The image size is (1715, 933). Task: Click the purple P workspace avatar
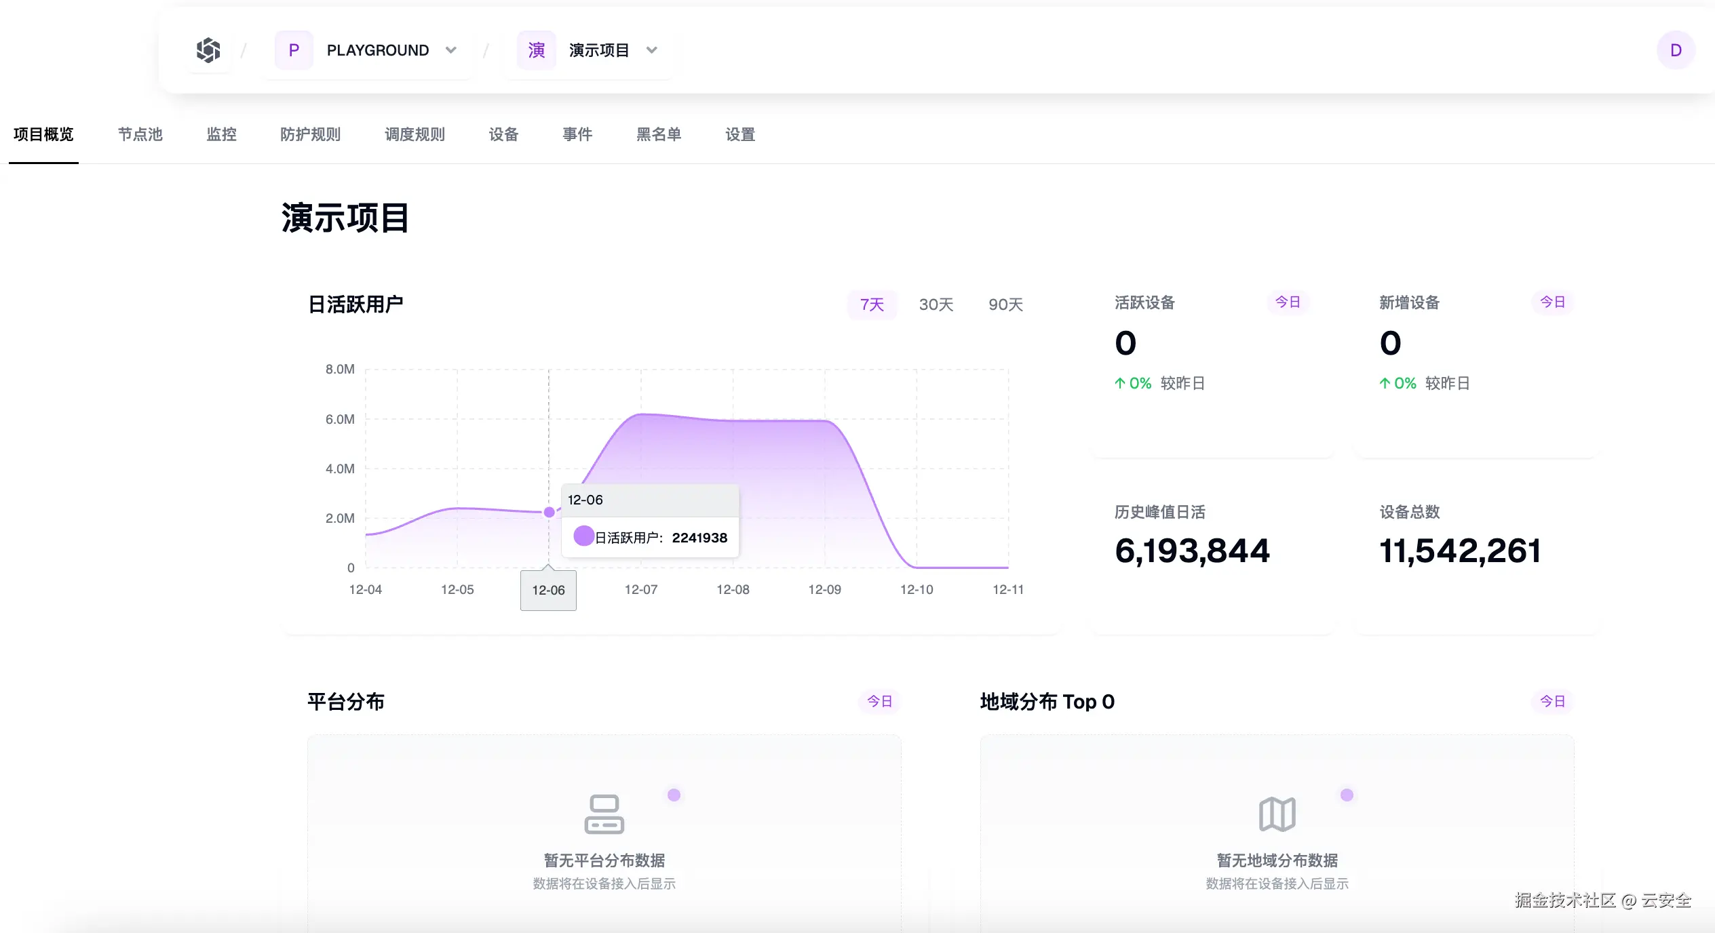point(294,50)
